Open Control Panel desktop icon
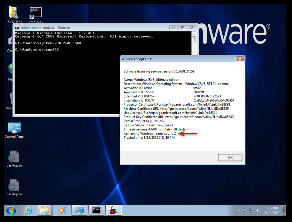Screen dimensions: 292x222 14,130
